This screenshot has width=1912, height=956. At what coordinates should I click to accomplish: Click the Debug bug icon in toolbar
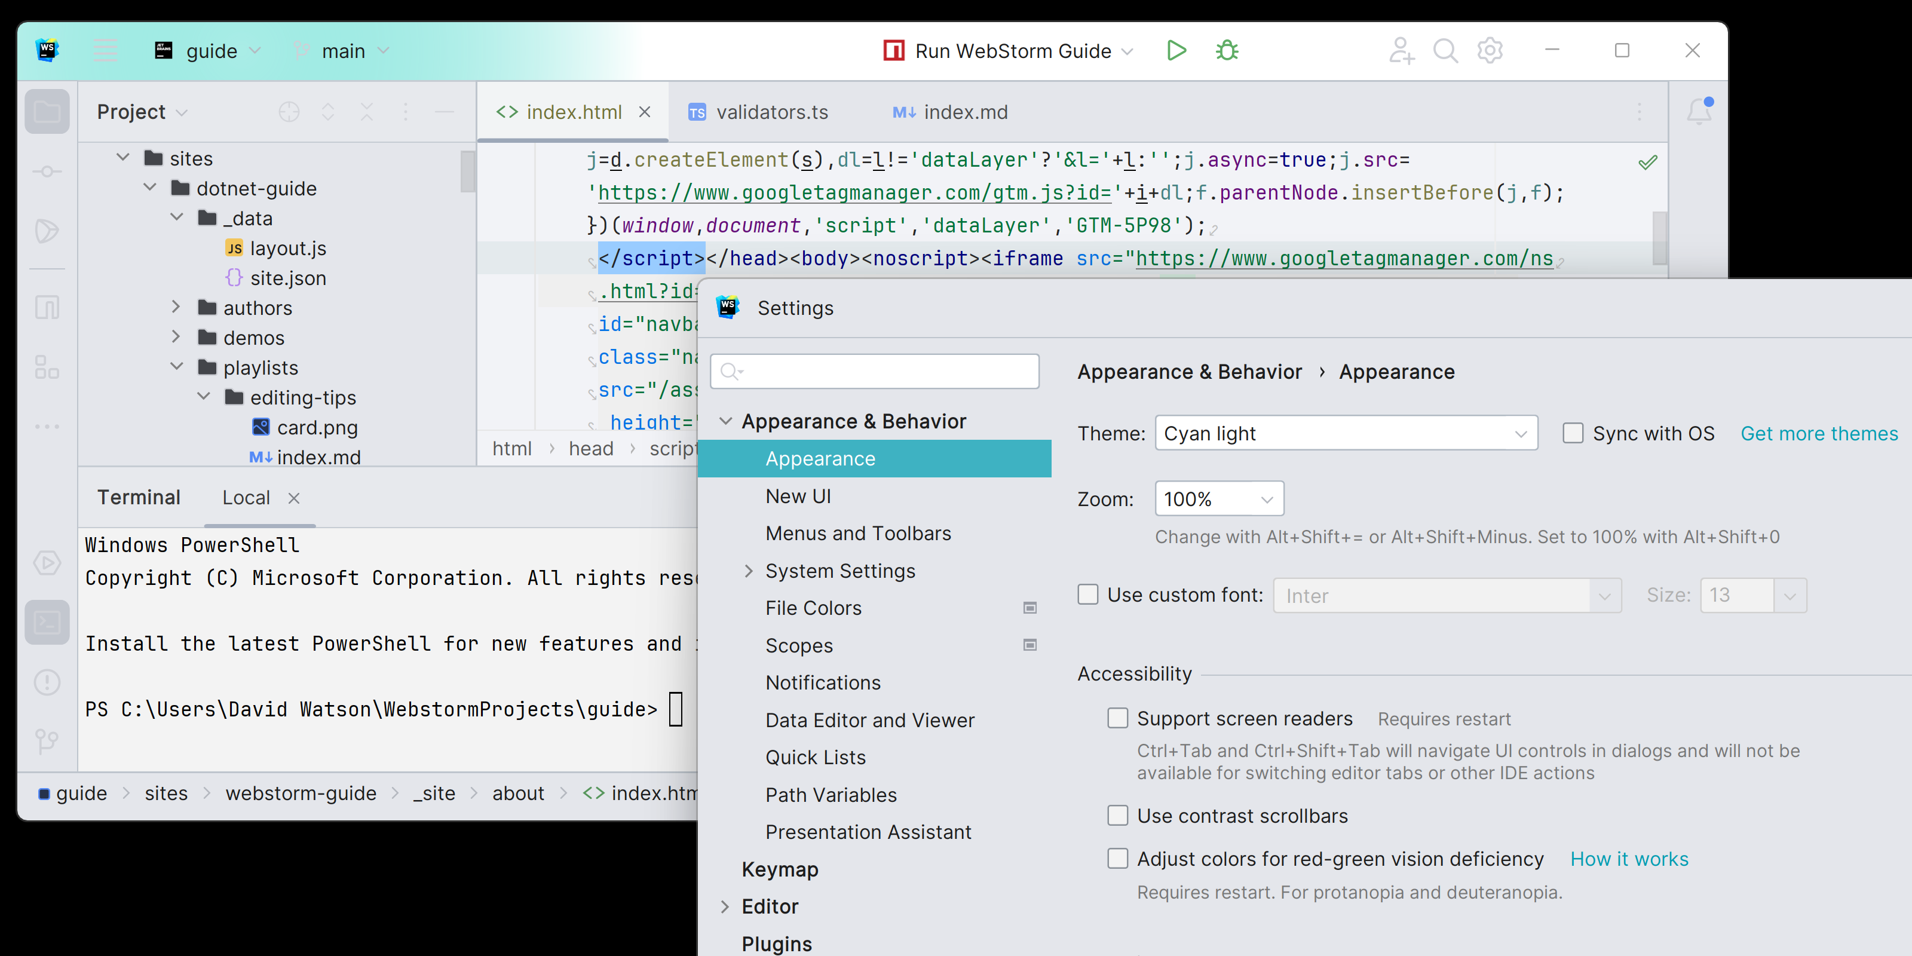click(x=1228, y=50)
